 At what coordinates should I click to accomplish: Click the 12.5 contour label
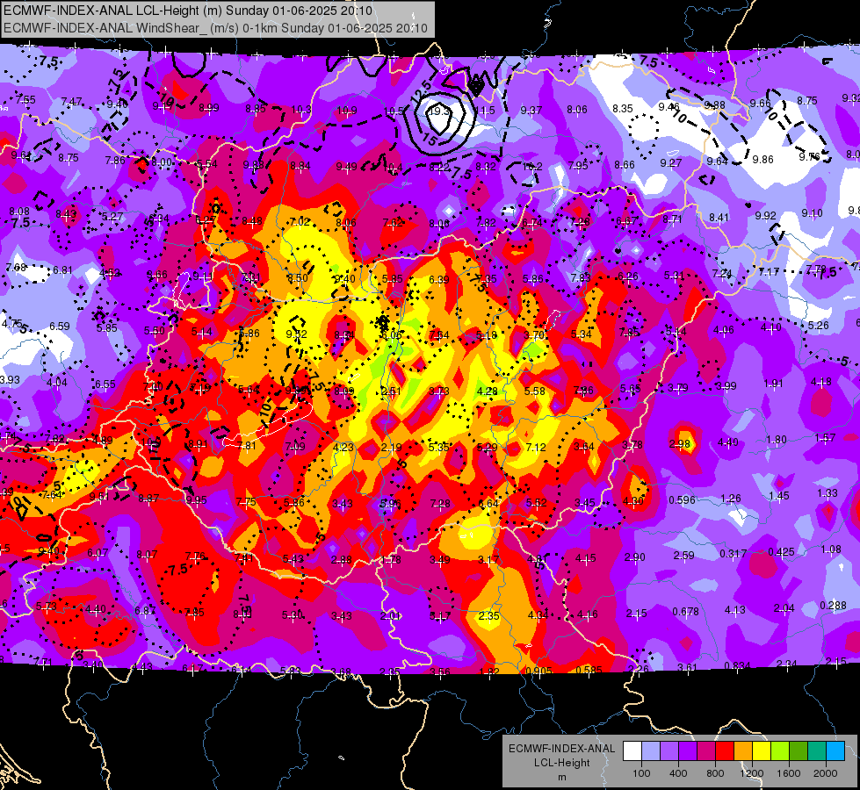[422, 90]
